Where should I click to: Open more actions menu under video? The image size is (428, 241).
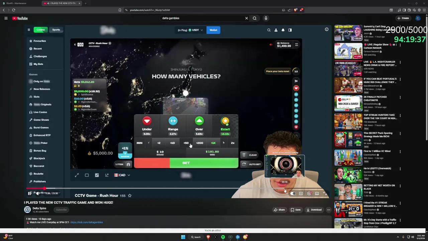pyautogui.click(x=328, y=210)
